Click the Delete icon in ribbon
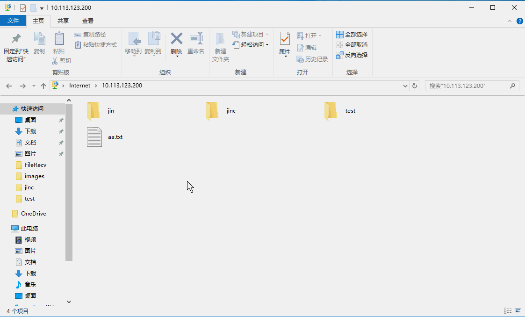The image size is (525, 317). tap(176, 39)
